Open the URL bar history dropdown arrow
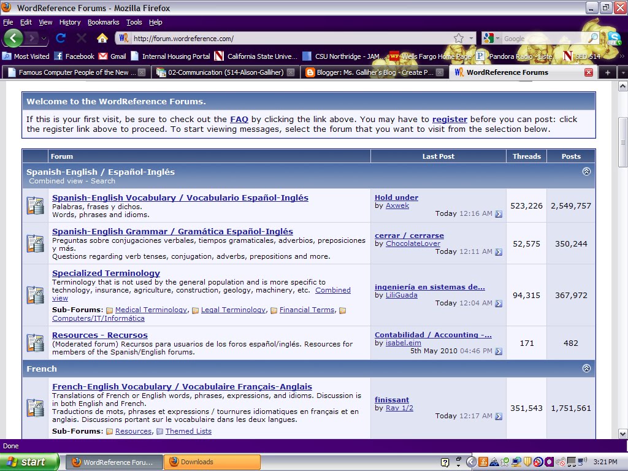Image resolution: width=628 pixels, height=471 pixels. pos(471,39)
